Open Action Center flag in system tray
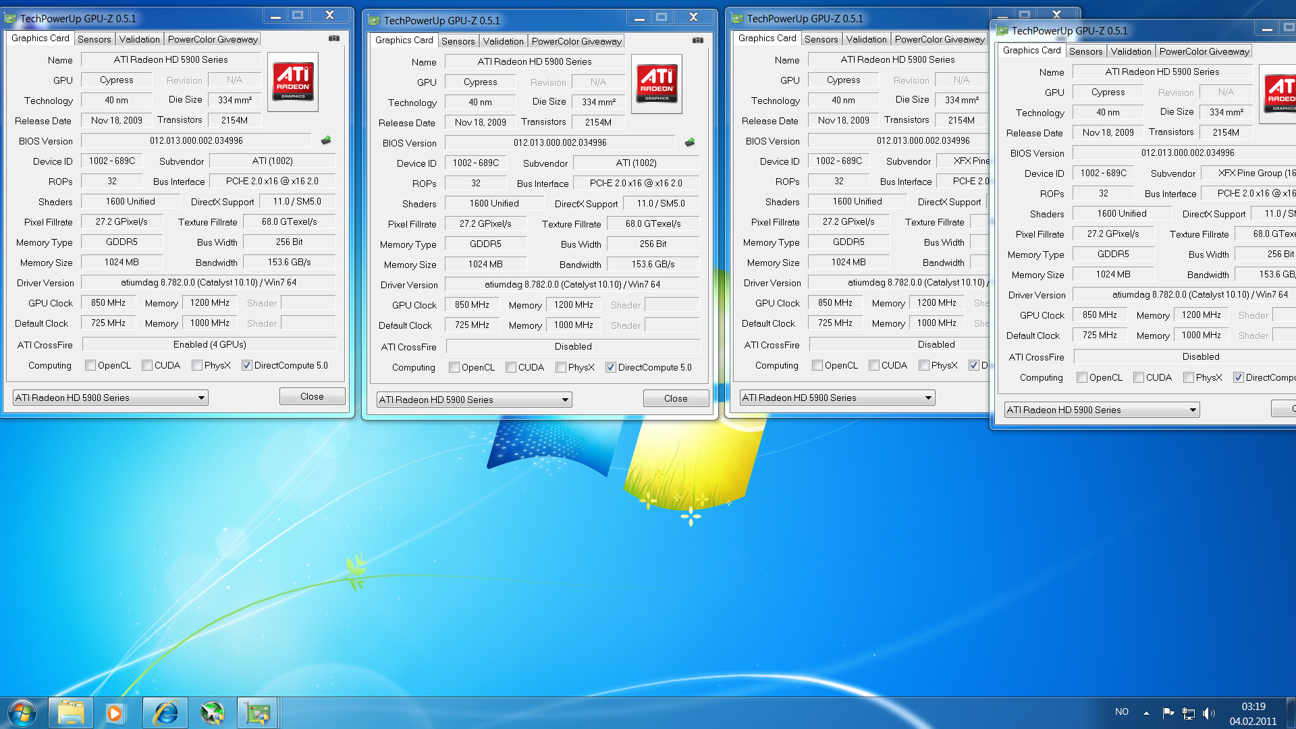Viewport: 1296px width, 729px height. pos(1168,713)
